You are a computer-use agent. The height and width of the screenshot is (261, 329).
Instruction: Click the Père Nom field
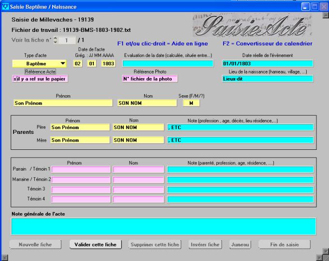[138, 127]
